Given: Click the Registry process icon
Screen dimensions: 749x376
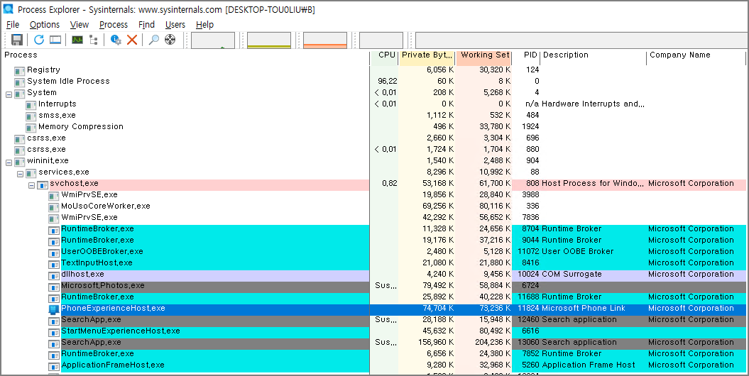Looking at the screenshot, I should [20, 71].
